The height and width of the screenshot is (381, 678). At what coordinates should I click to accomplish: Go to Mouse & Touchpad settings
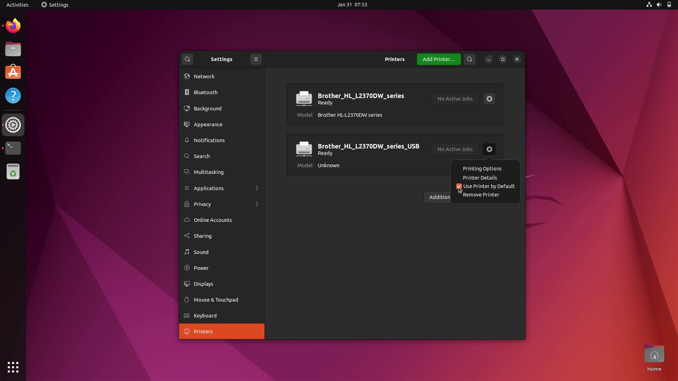(x=222, y=300)
